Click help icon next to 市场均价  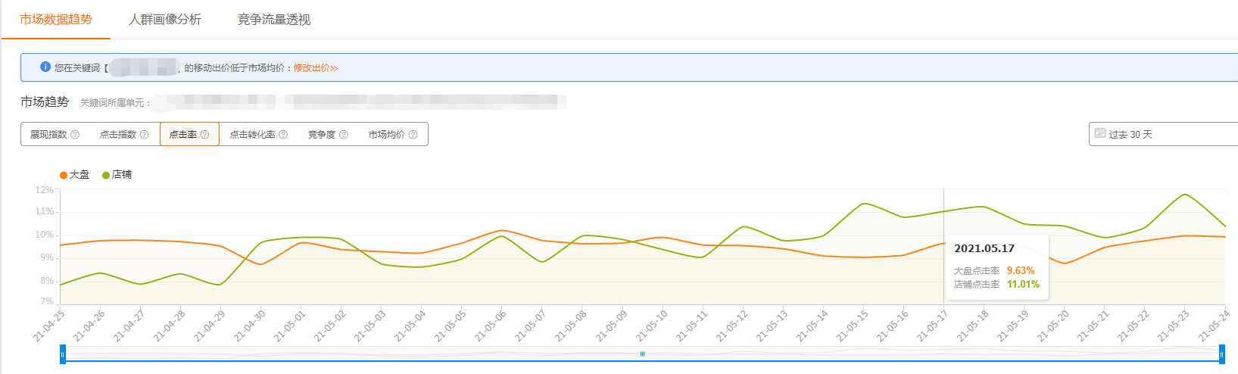click(x=413, y=135)
